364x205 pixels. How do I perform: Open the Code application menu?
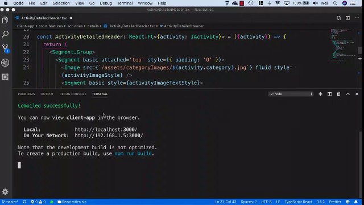pos(18,3)
